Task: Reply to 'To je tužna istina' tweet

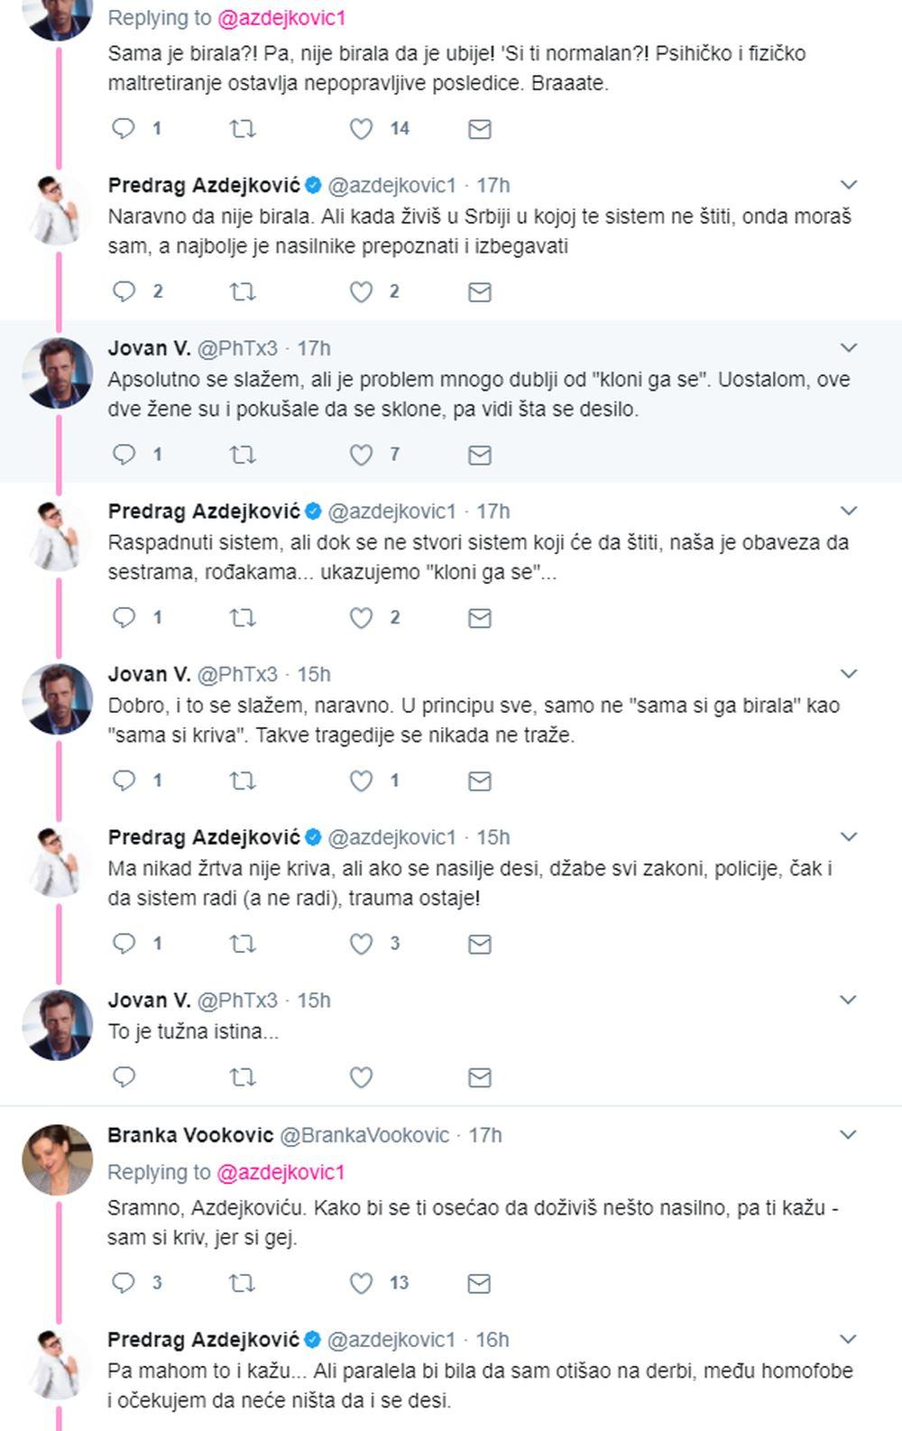Action: coord(124,1077)
